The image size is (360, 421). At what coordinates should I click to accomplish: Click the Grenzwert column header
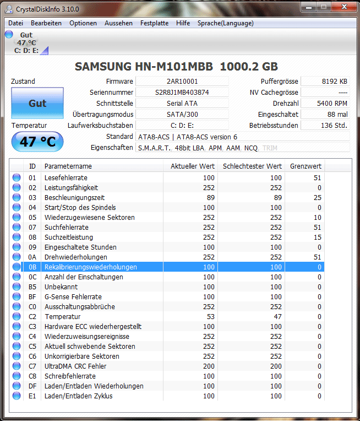click(x=305, y=166)
